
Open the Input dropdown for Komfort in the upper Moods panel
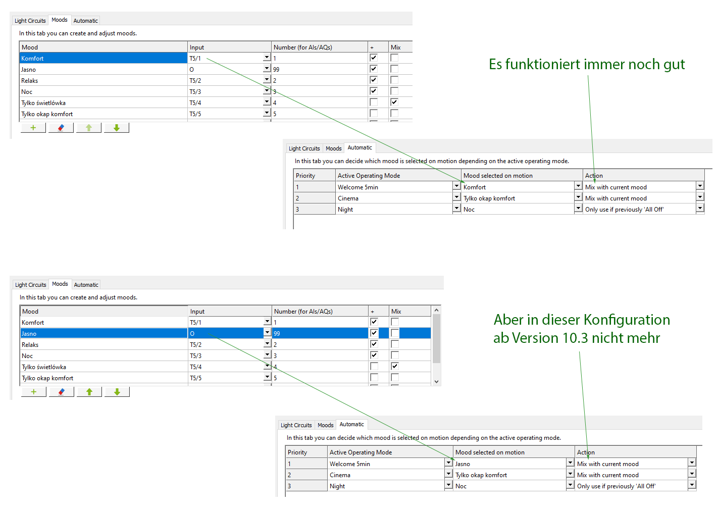pyautogui.click(x=267, y=58)
